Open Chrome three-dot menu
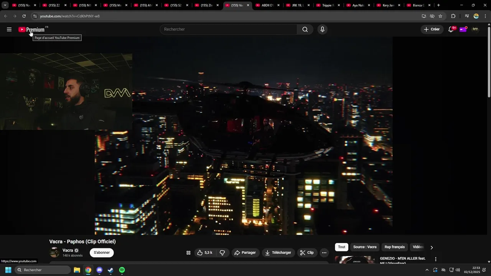This screenshot has width=491, height=276. (485, 16)
